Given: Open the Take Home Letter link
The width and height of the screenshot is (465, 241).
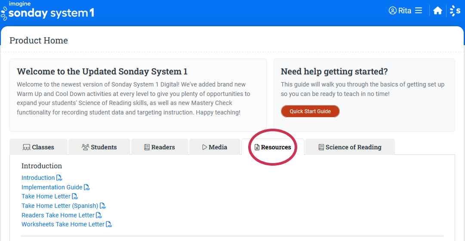Looking at the screenshot, I should 46,196.
